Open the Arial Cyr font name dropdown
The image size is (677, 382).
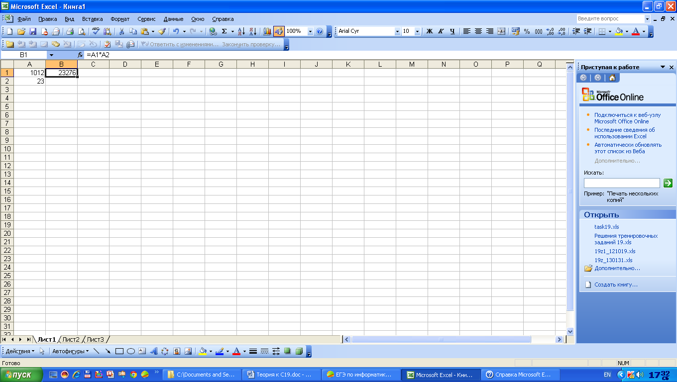pos(397,31)
